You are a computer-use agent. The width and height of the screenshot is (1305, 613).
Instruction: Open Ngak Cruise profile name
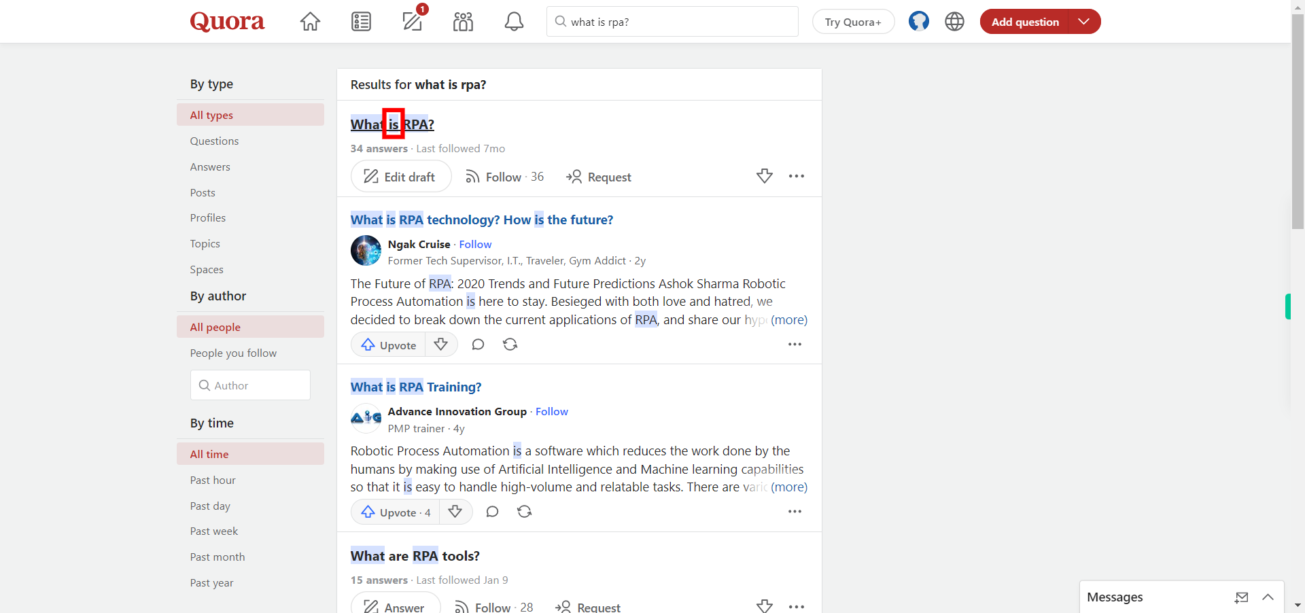tap(419, 244)
